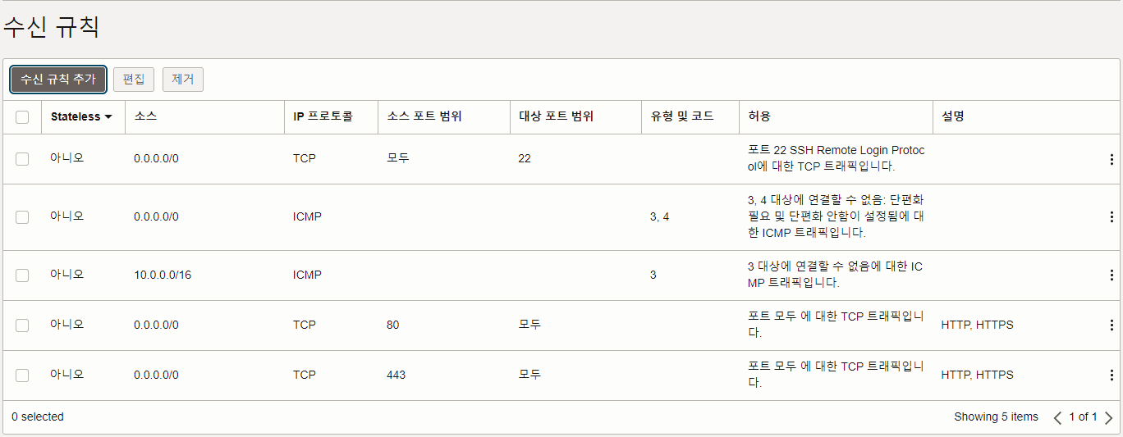Check the port 22 TCP rule checkbox
The height and width of the screenshot is (437, 1123).
coord(22,159)
